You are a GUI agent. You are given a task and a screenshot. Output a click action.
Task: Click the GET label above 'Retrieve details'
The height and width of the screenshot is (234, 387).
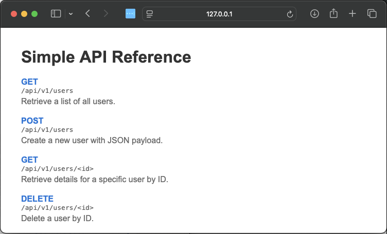pos(30,160)
